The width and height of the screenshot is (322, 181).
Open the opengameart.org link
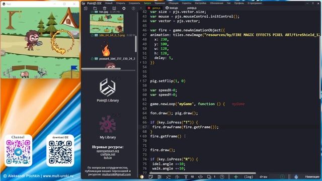(108, 151)
